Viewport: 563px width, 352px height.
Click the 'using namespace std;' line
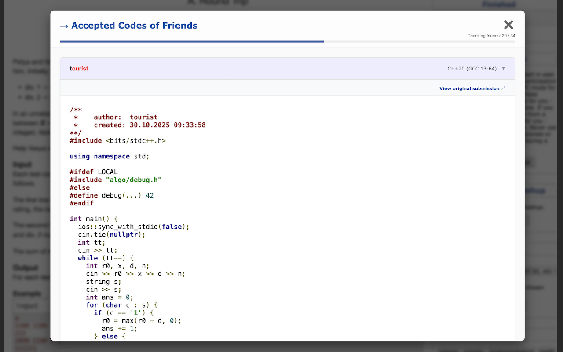[110, 156]
